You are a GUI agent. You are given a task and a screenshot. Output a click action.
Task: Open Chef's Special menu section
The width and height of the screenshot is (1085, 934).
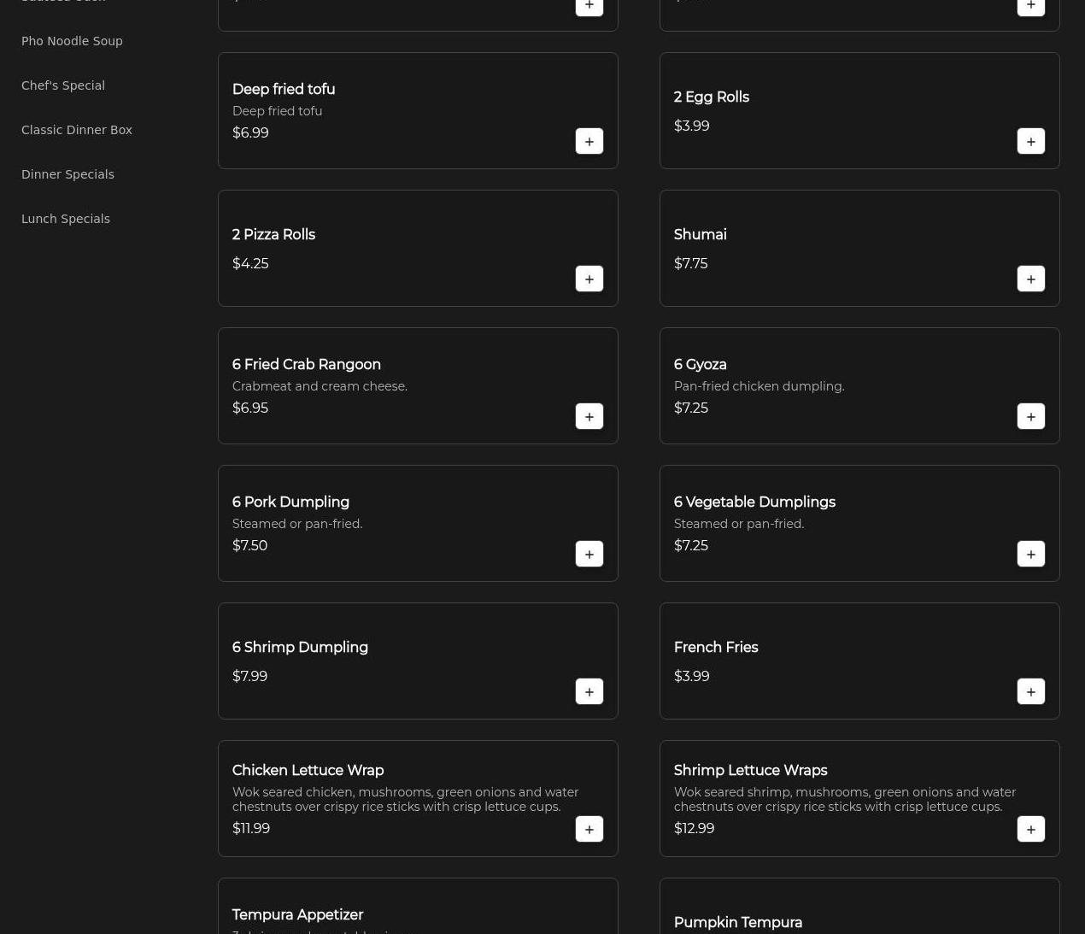point(63,85)
